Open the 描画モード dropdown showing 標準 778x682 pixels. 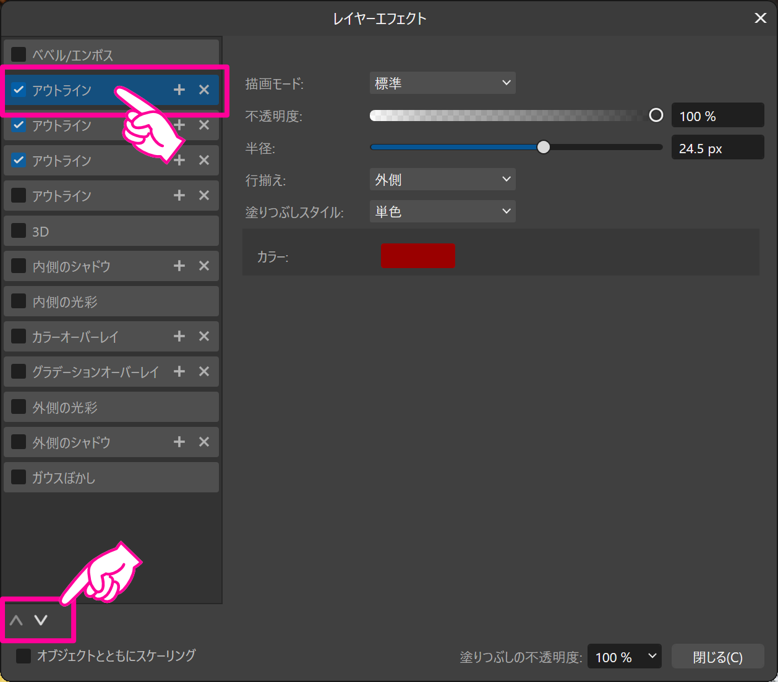pos(442,83)
